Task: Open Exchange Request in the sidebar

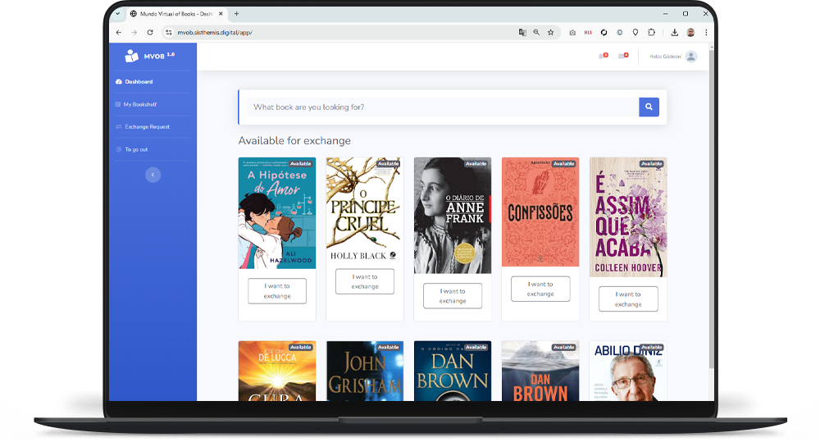Action: (x=147, y=126)
